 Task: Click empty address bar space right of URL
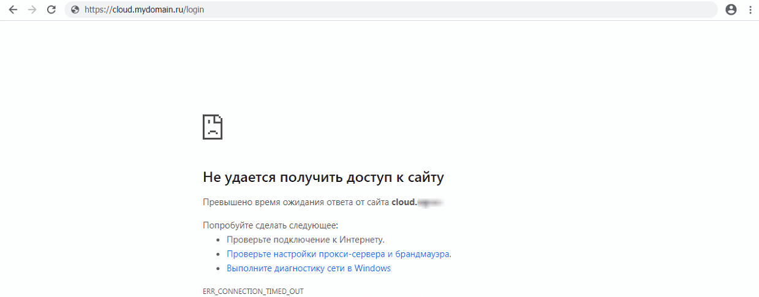coord(459,10)
